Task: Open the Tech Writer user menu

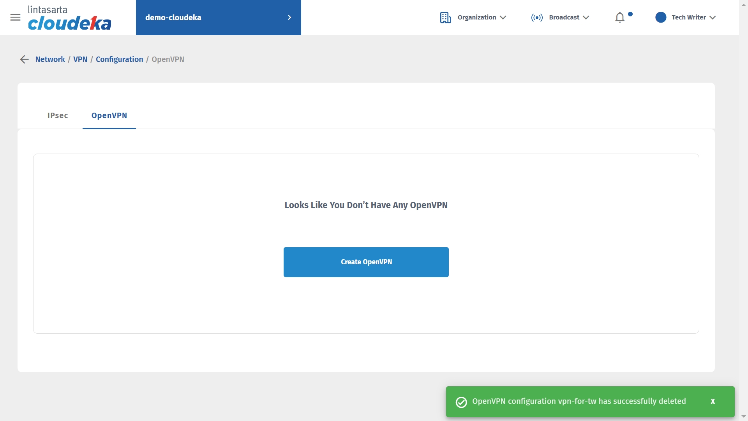Action: tap(693, 18)
